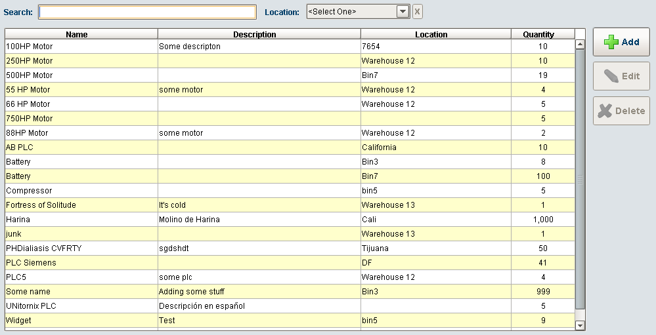656x335 pixels.
Task: Click the vertical scrollbar thumb
Action: [580, 179]
